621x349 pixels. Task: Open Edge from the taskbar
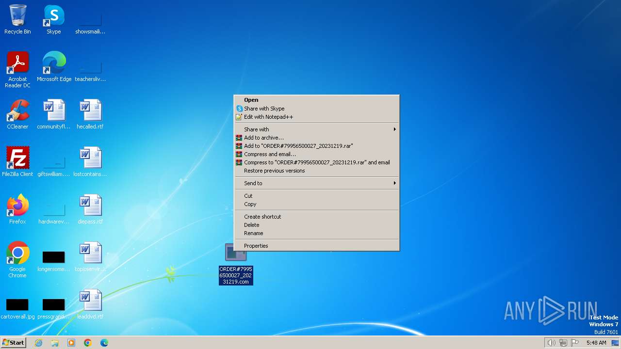[104, 343]
